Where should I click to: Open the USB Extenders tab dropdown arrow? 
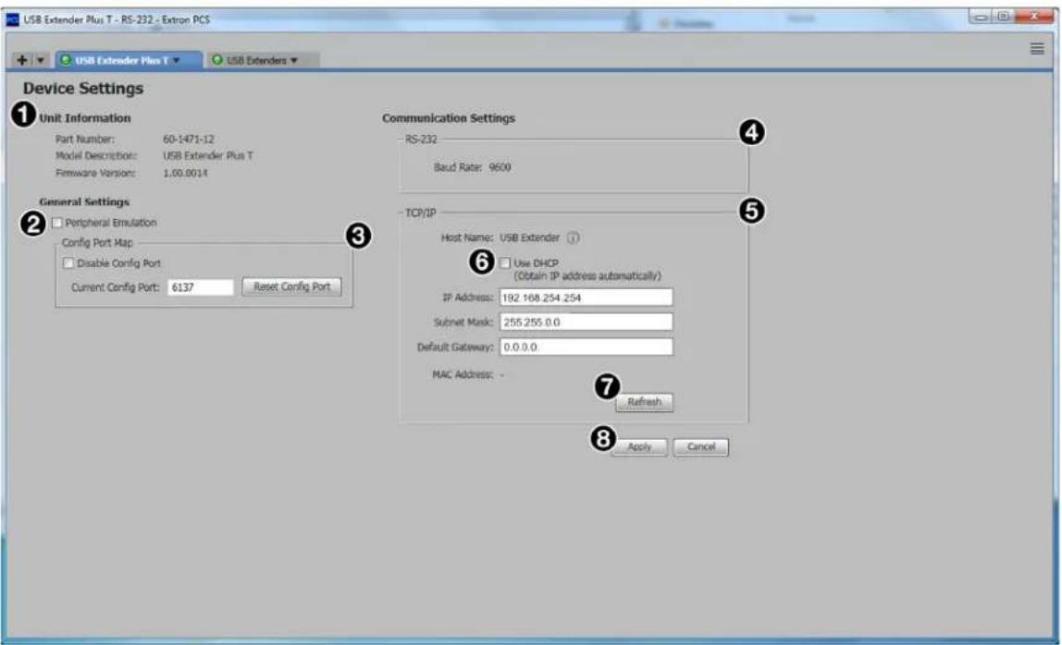[x=294, y=60]
